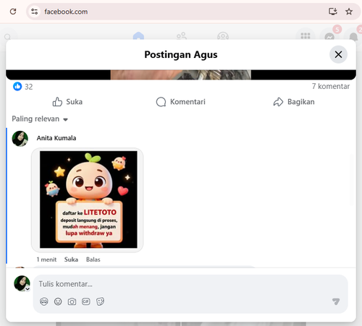
Task: Like Anita Kumala's comment via Suka
Action: tap(71, 259)
